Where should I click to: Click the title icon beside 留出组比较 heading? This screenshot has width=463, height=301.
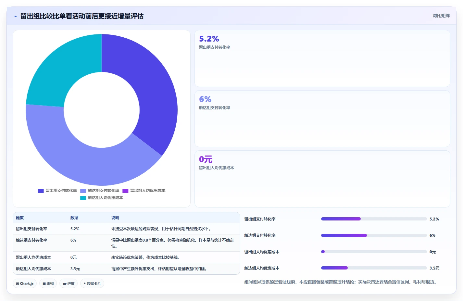coord(16,16)
